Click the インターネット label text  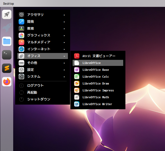[x=39, y=49]
